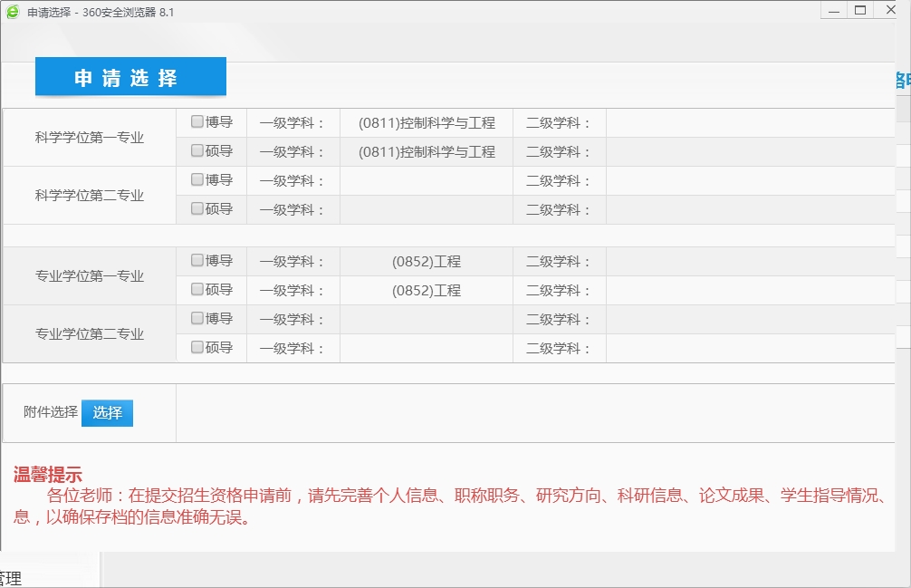Screen dimensions: 911x588
Task: Click 专业学位第一专业 row label
Action: [90, 276]
